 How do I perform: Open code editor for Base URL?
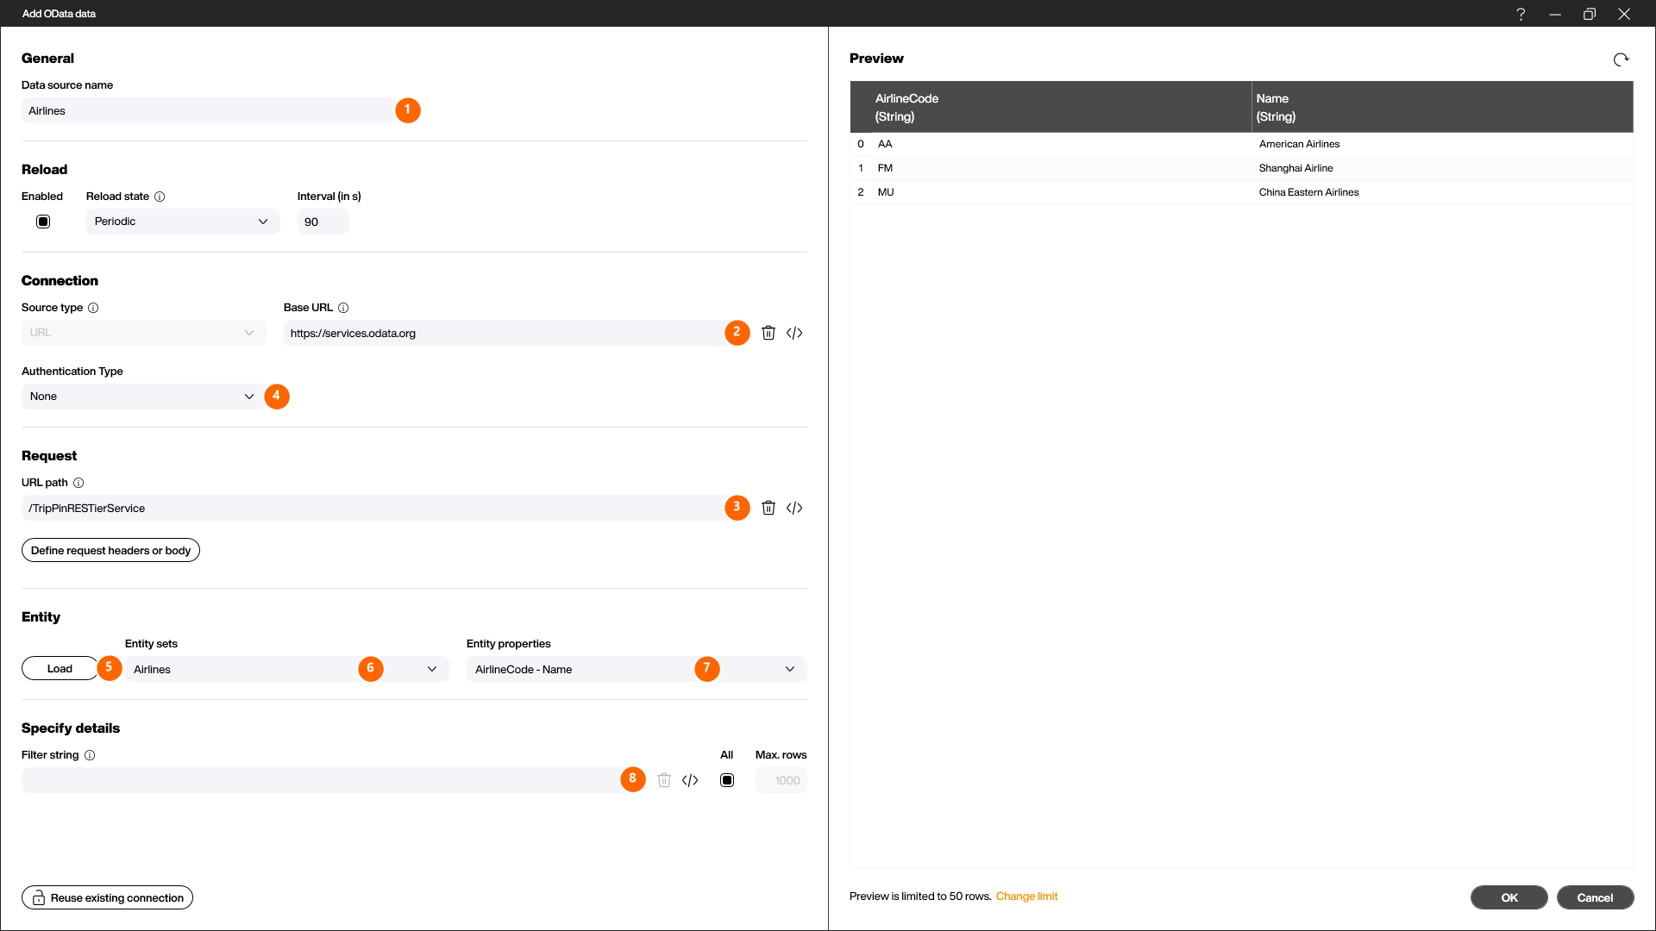coord(794,333)
